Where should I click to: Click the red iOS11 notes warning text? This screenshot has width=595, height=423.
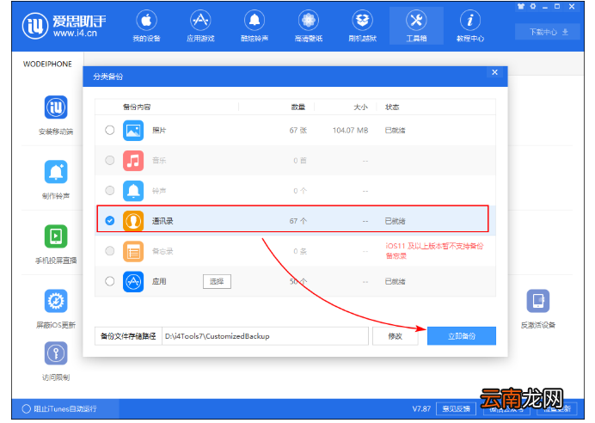(x=434, y=251)
